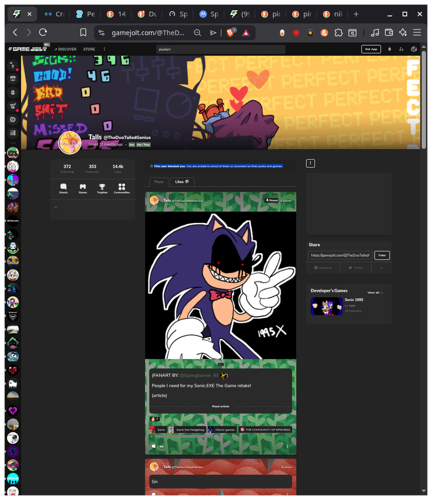The width and height of the screenshot is (432, 500).
Task: Switch to the 'Du' browser tab
Action: [x=147, y=14]
